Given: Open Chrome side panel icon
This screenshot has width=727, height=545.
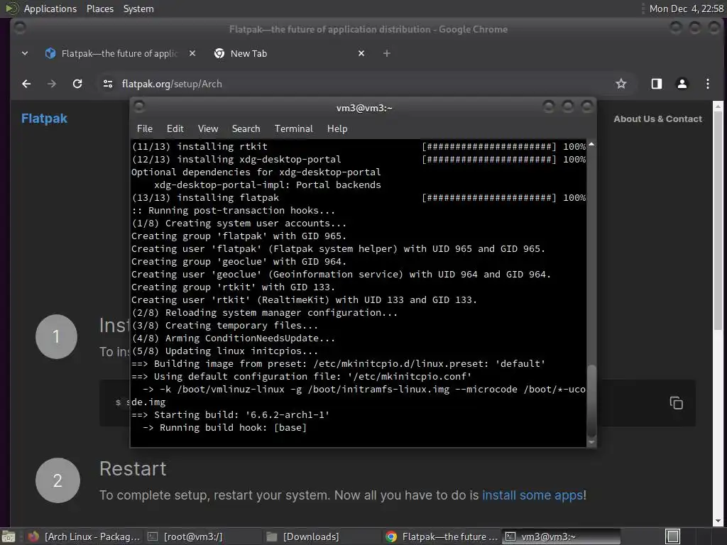Looking at the screenshot, I should click(657, 84).
